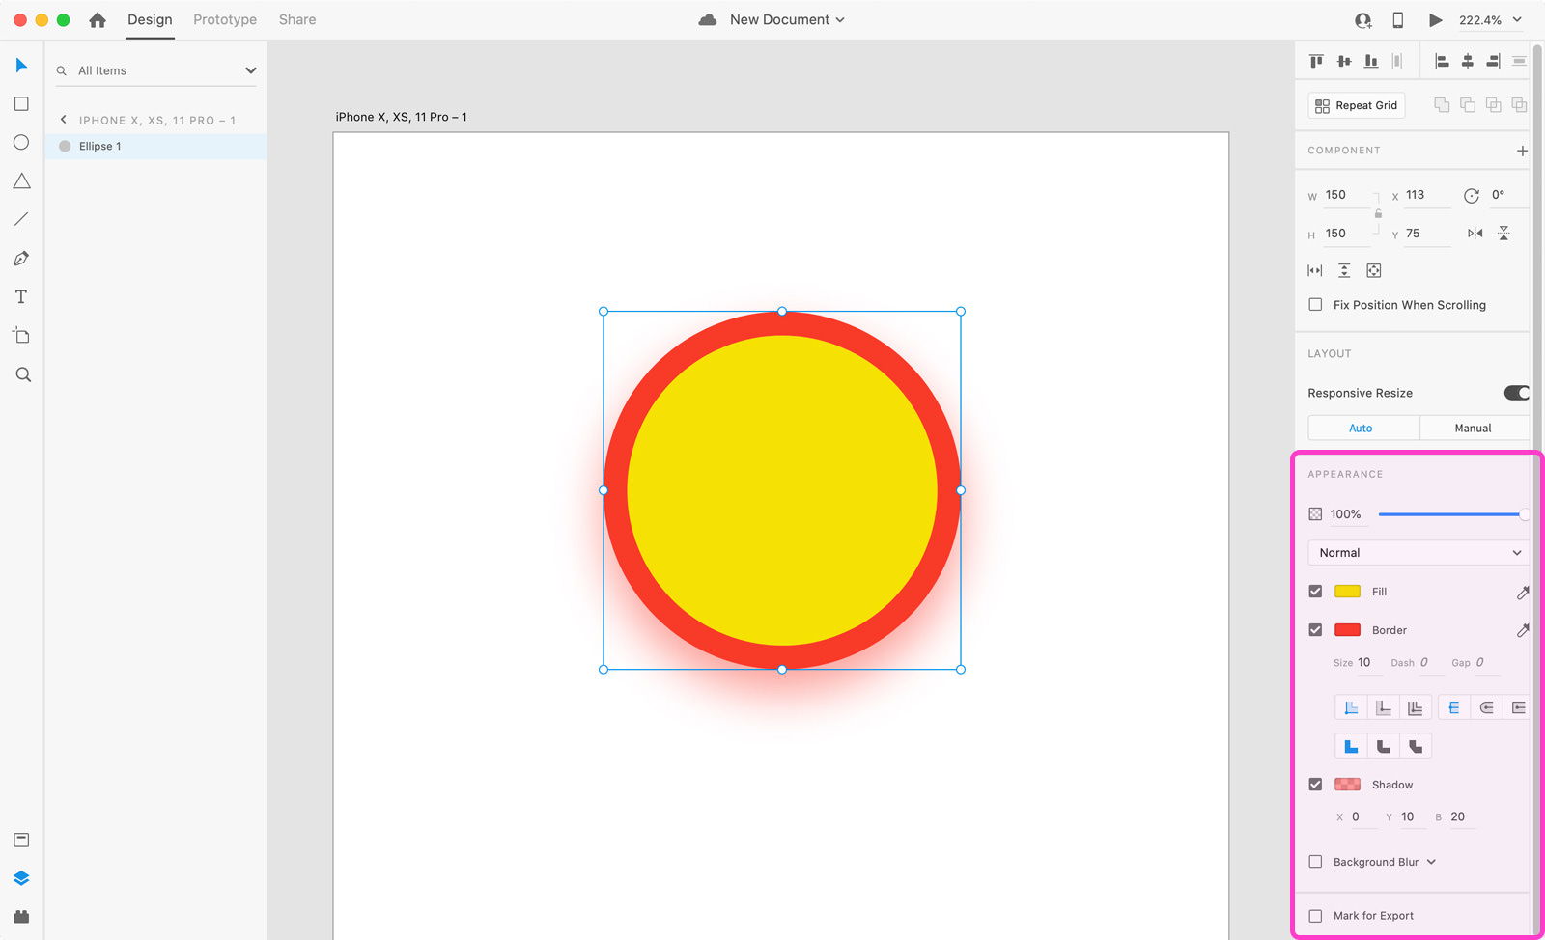
Task: Switch to the Prototype tab
Action: tap(225, 19)
